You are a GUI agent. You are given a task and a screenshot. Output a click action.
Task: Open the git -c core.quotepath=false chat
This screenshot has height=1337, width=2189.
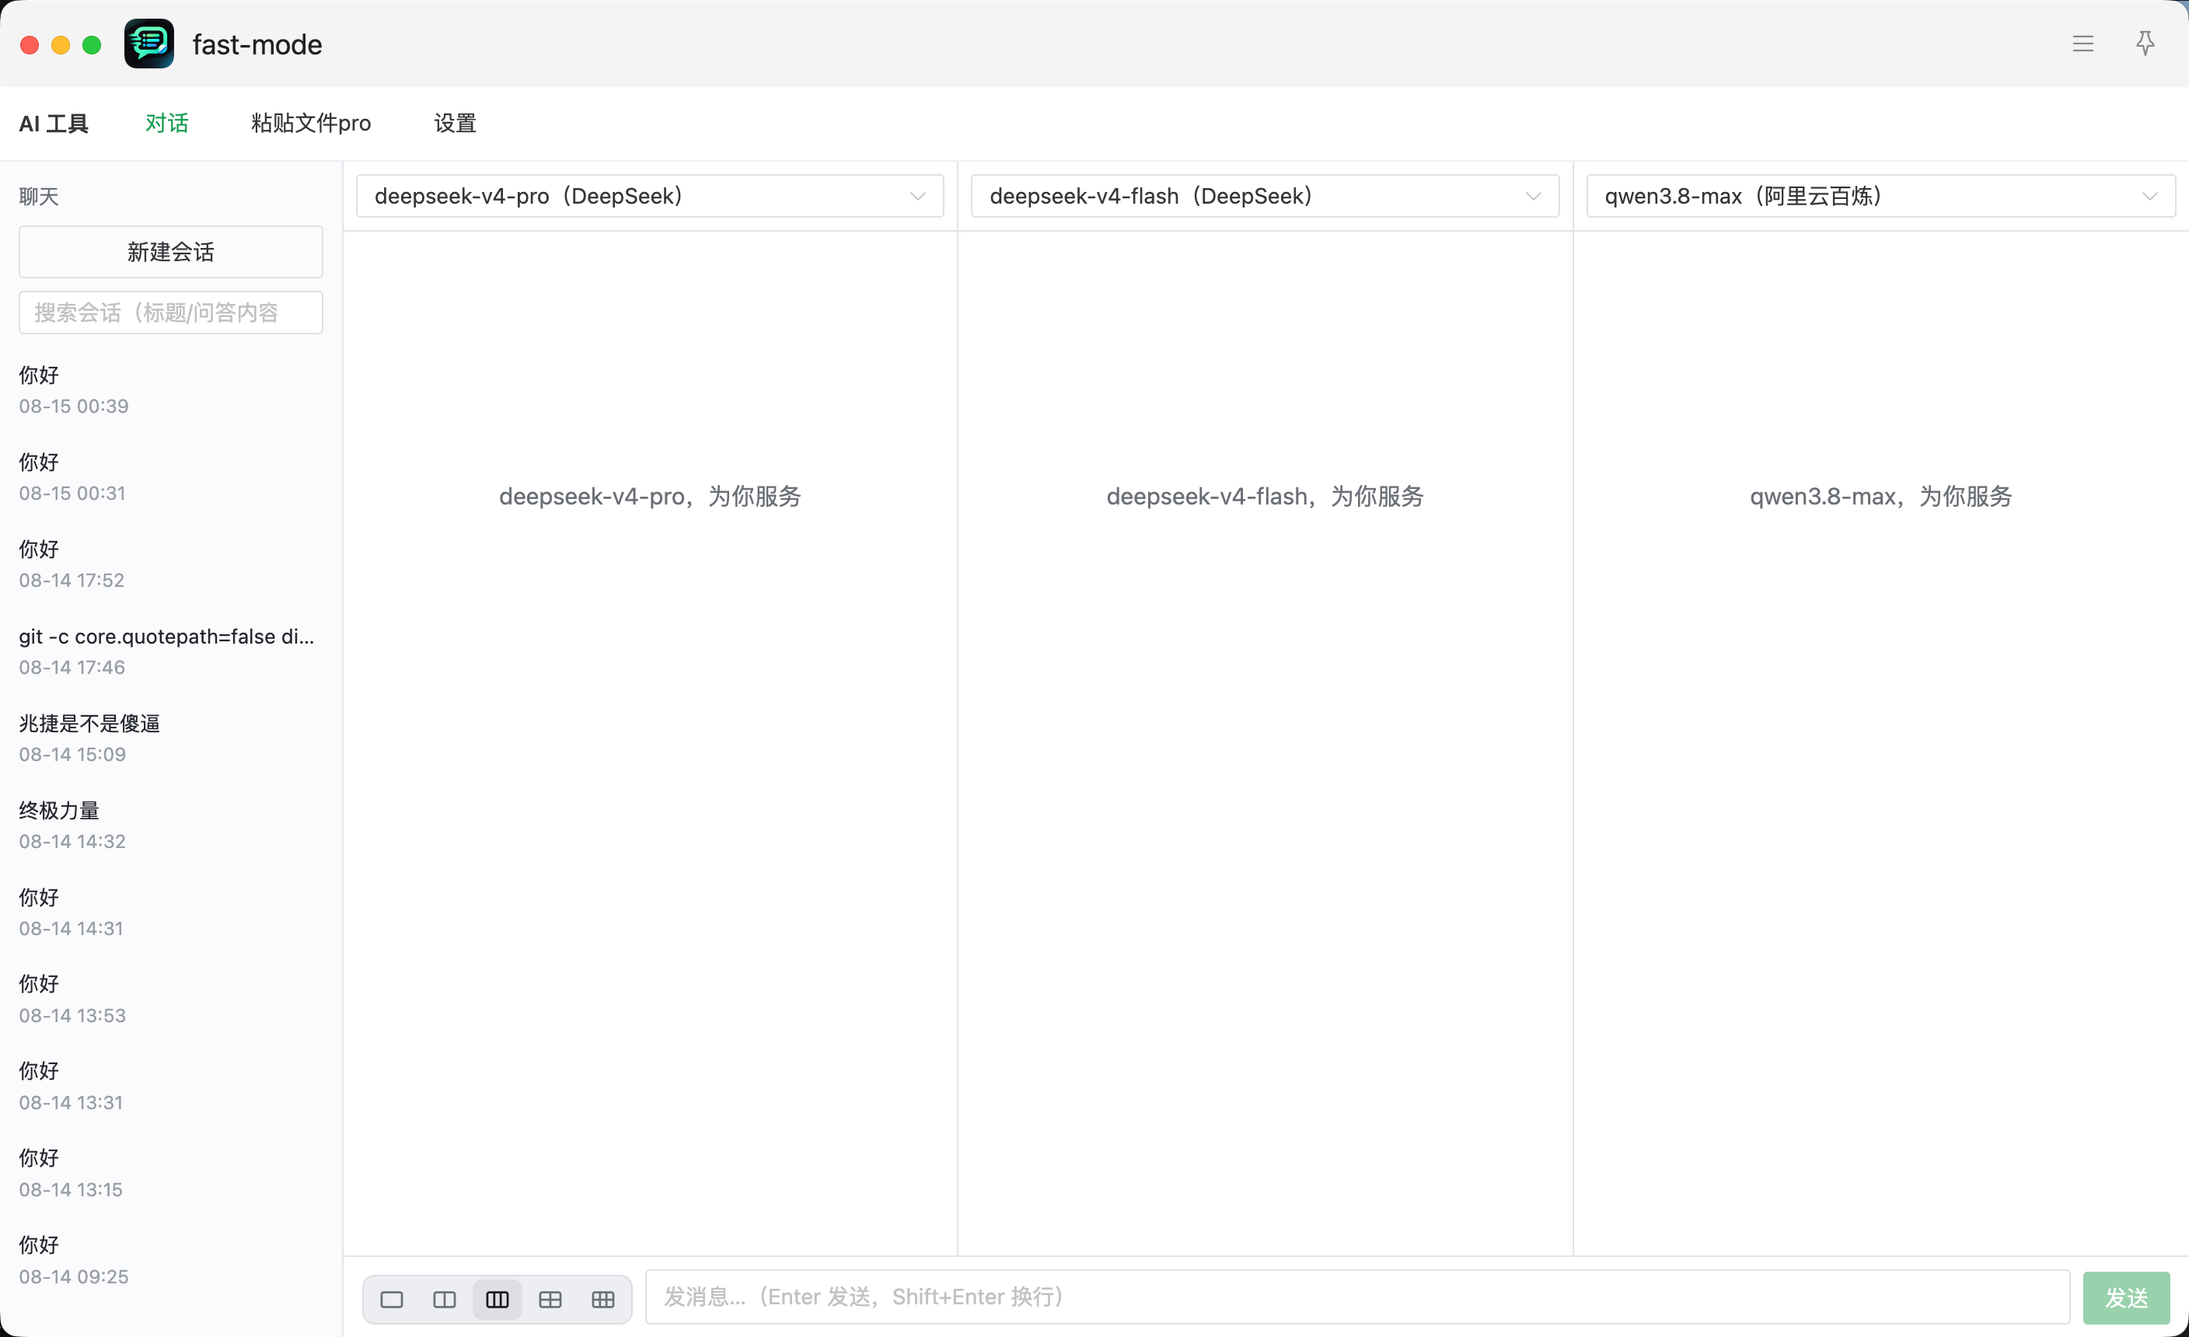[170, 651]
